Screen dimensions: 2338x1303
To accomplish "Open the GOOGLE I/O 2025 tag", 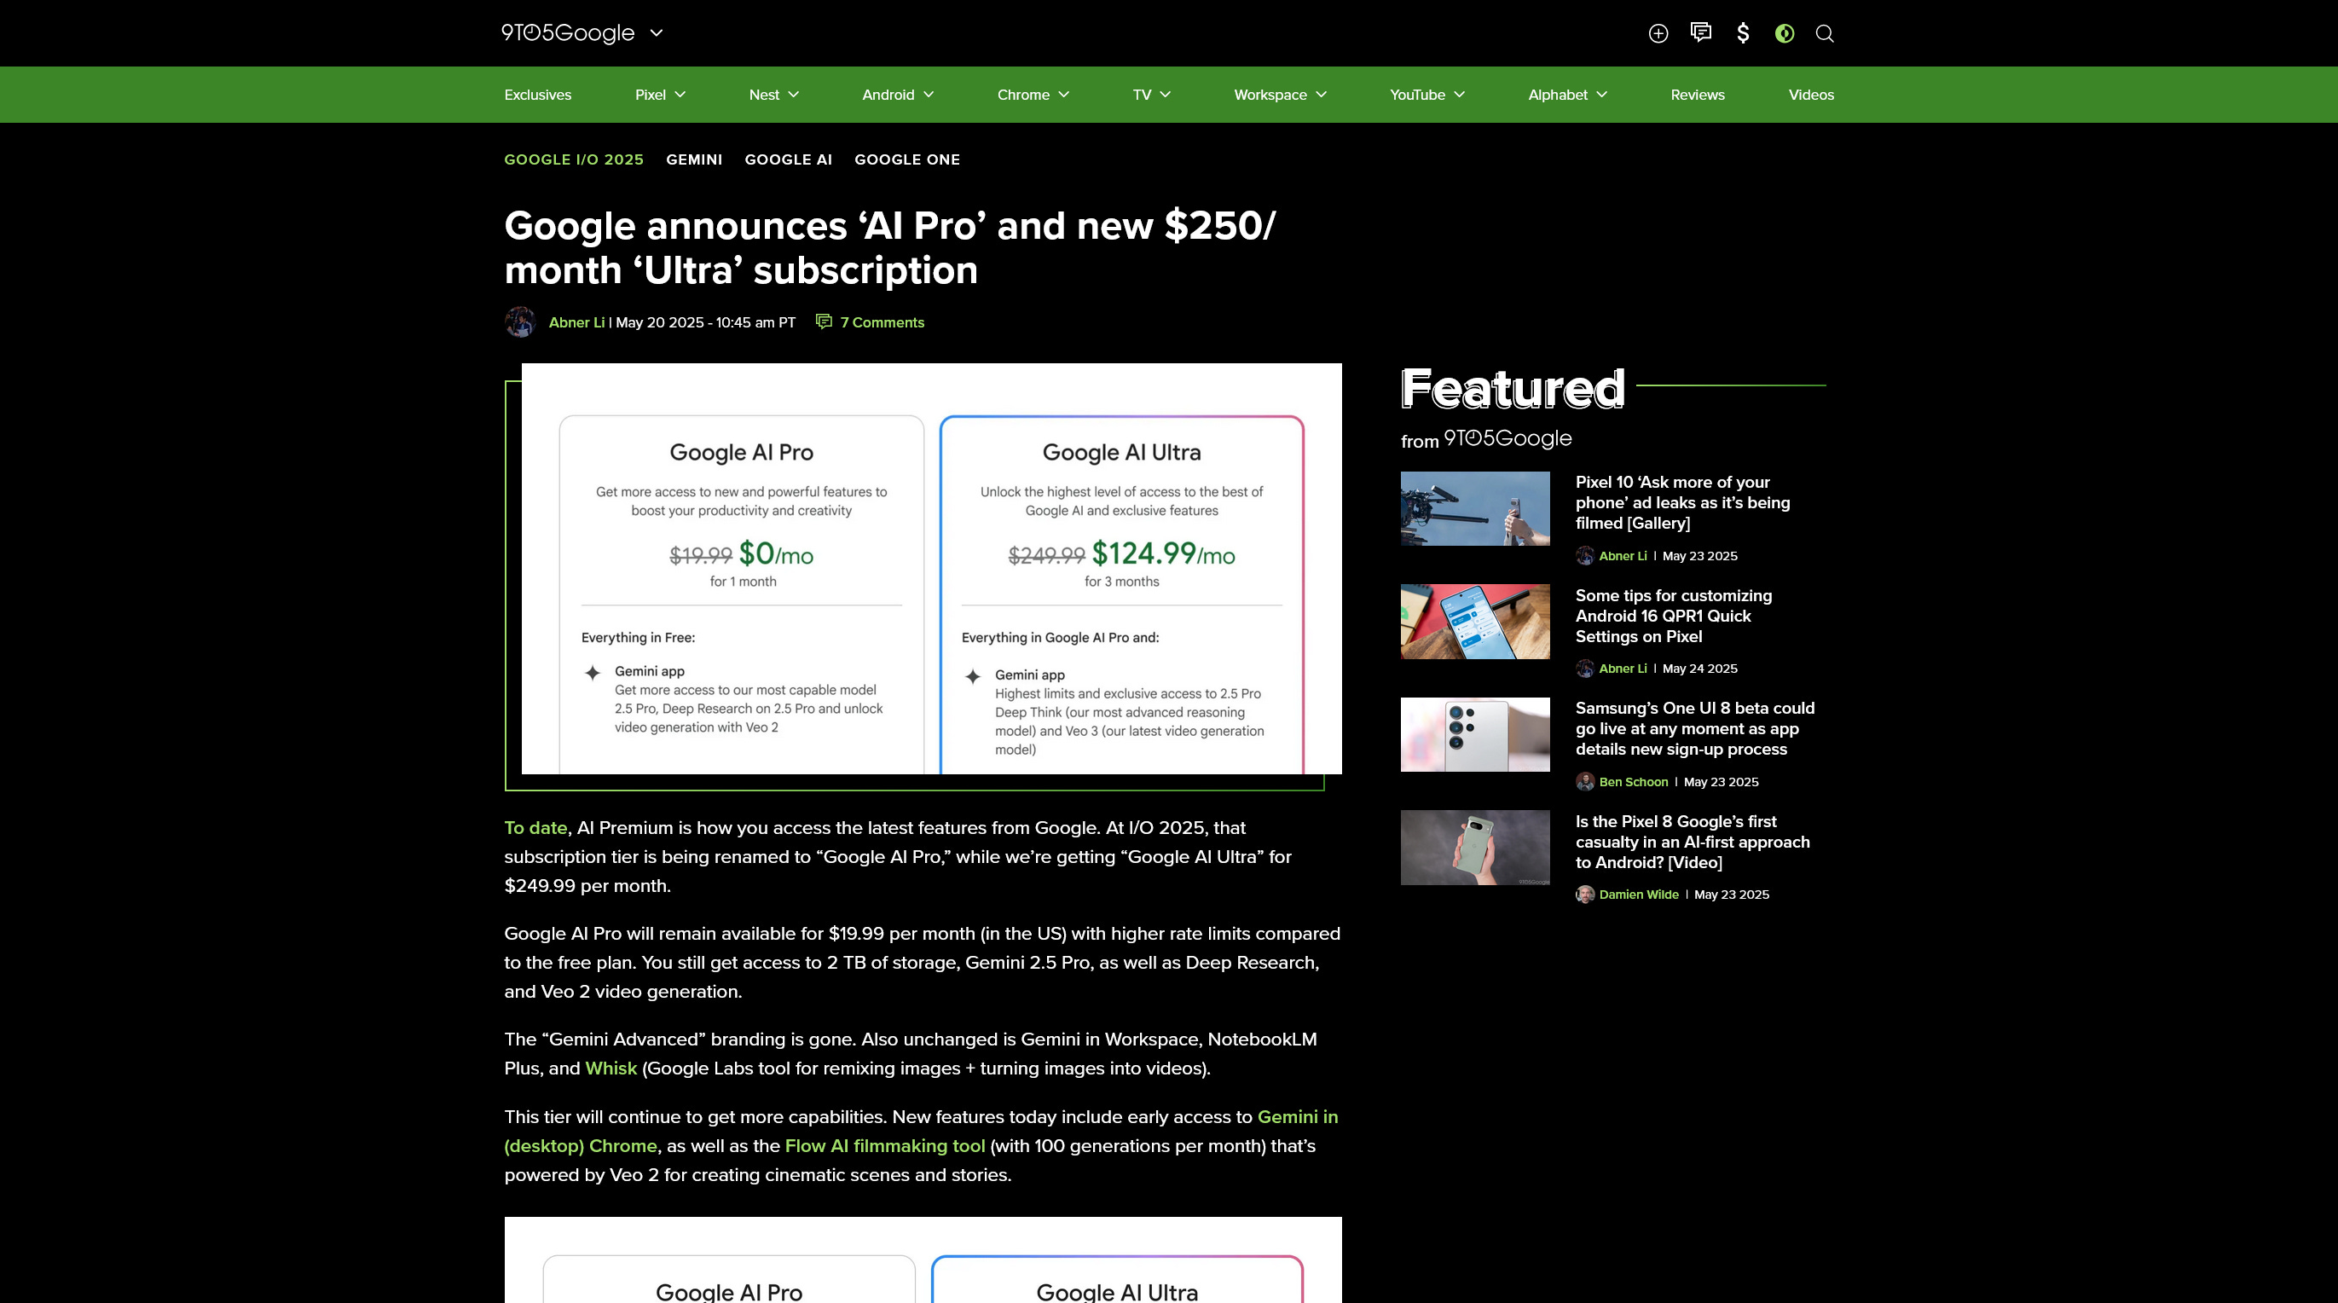I will click(x=574, y=159).
